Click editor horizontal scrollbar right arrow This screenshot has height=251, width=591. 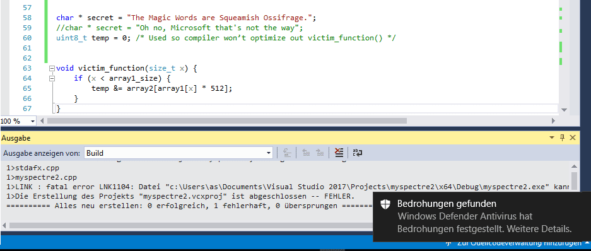pyautogui.click(x=553, y=121)
